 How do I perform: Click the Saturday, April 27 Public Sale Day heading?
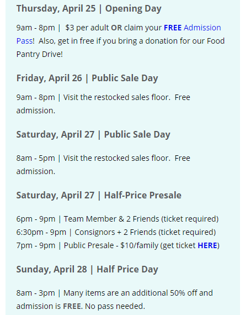[x=93, y=135]
